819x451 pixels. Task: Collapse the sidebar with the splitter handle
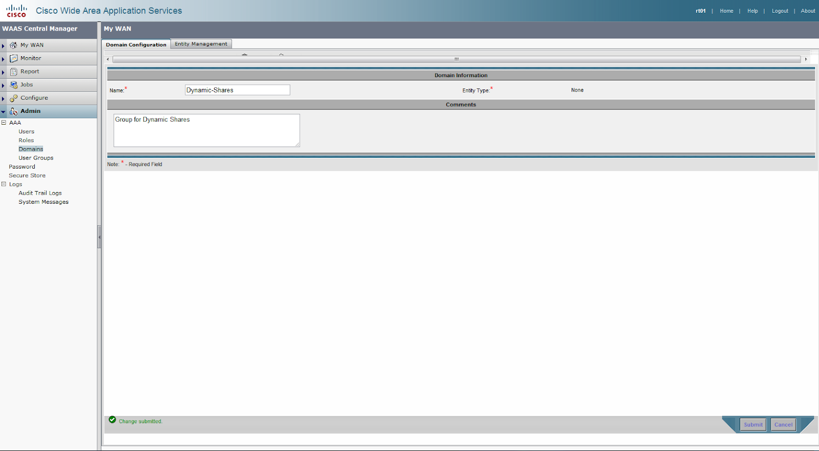[99, 237]
